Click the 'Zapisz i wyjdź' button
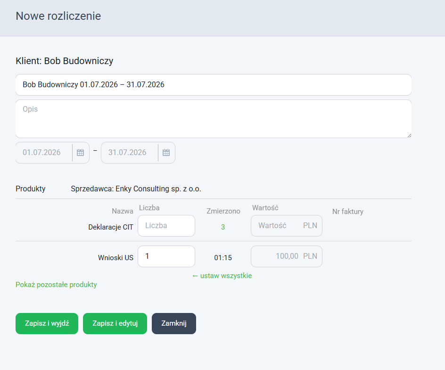Screen dimensions: 445x370 [47, 323]
